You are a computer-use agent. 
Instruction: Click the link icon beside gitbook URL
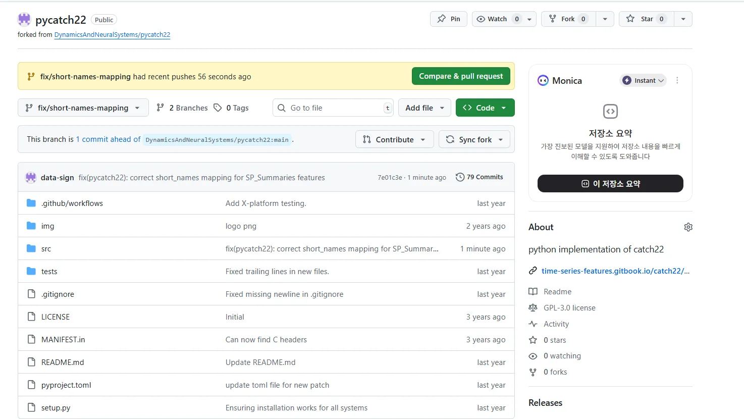533,271
